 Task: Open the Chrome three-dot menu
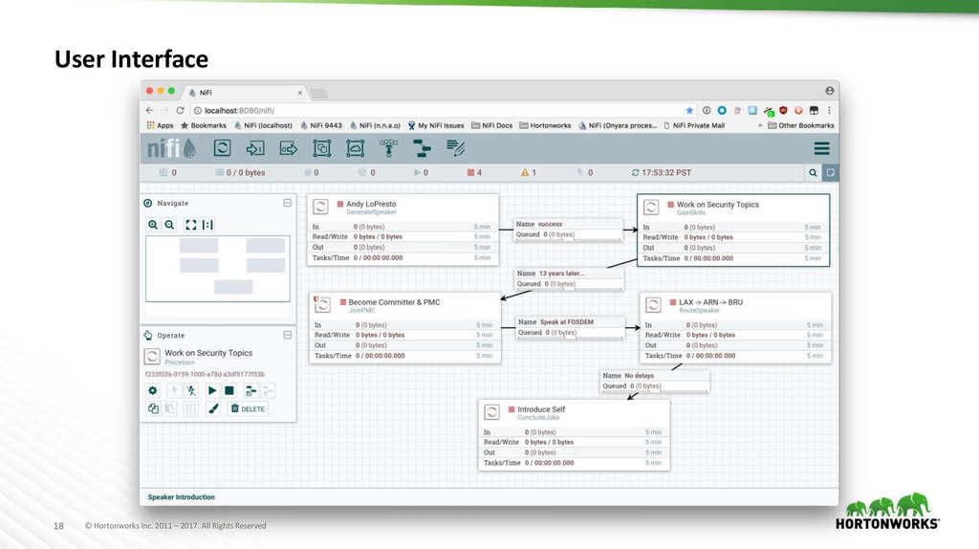pos(829,111)
